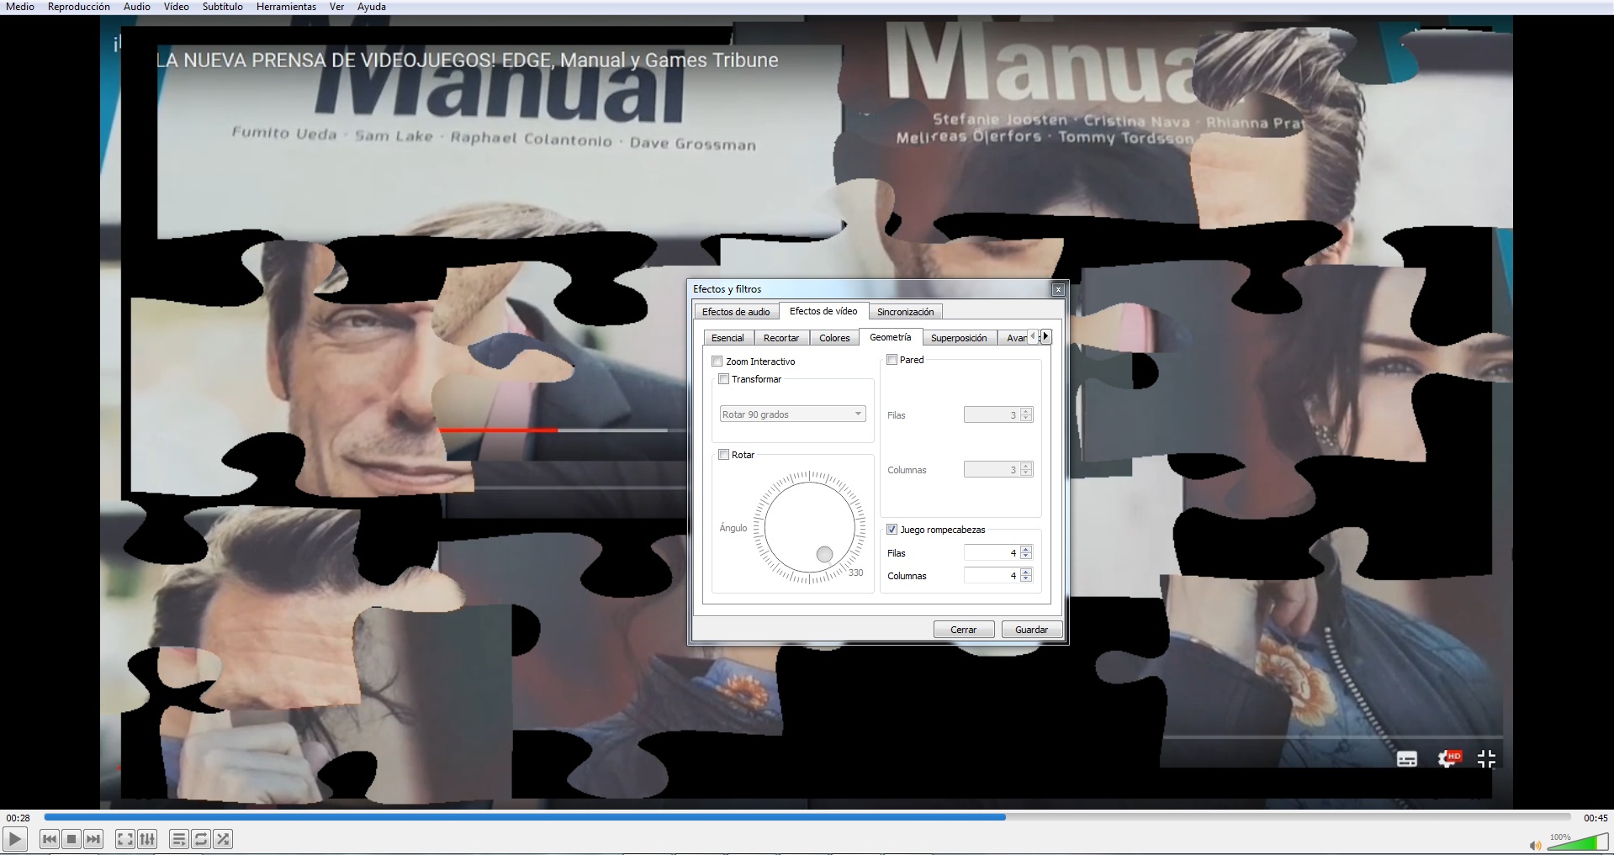Switch to the Colores tab

(x=834, y=338)
